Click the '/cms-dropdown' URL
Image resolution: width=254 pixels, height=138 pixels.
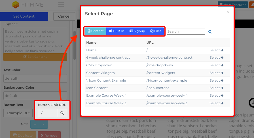pyautogui.click(x=160, y=65)
